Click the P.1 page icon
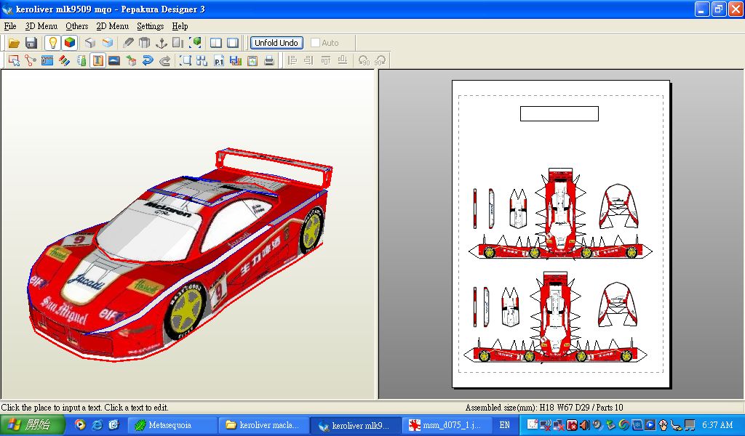 click(x=218, y=60)
